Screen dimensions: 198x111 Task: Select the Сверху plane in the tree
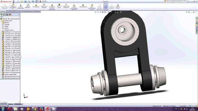(x=6, y=26)
